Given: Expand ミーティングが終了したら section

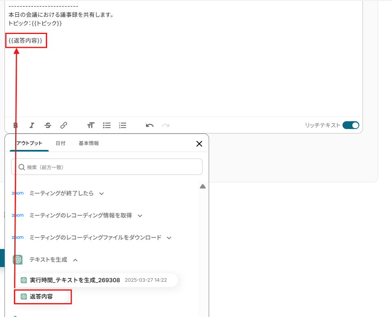Looking at the screenshot, I should coord(101,194).
